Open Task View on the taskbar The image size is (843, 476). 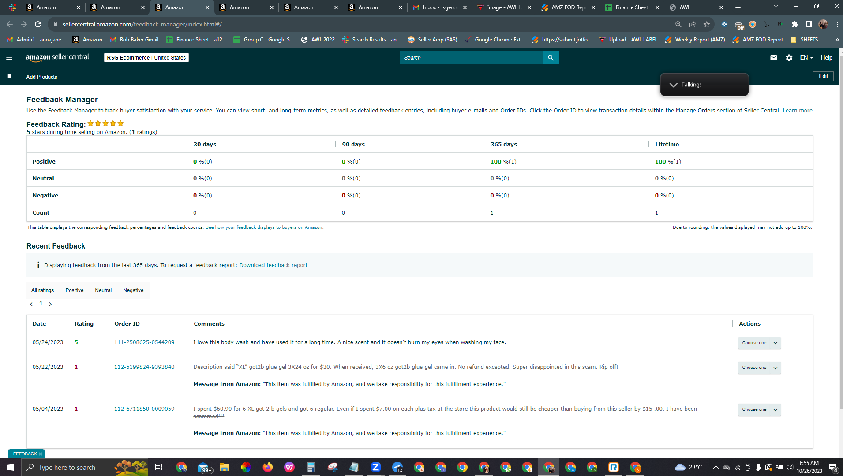click(x=159, y=467)
